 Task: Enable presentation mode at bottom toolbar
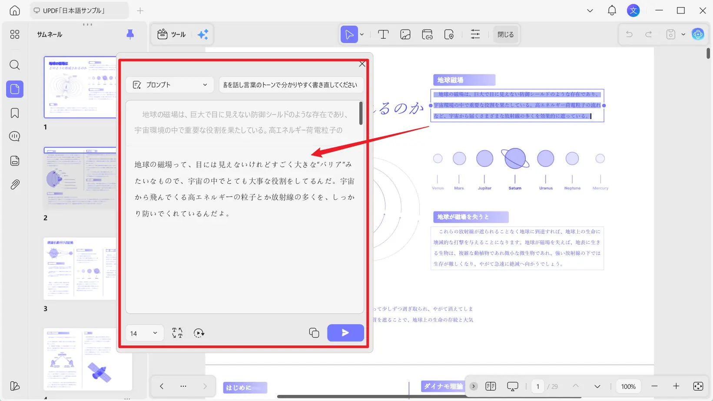pyautogui.click(x=512, y=386)
